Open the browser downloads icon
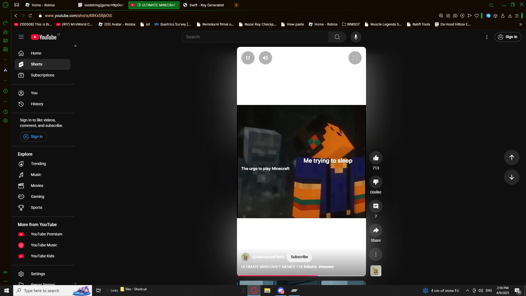The width and height of the screenshot is (526, 296). coord(510,16)
